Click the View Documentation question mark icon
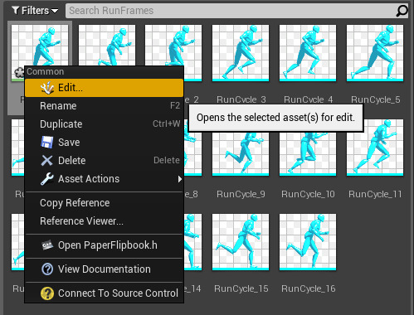414x315 pixels. 47,269
